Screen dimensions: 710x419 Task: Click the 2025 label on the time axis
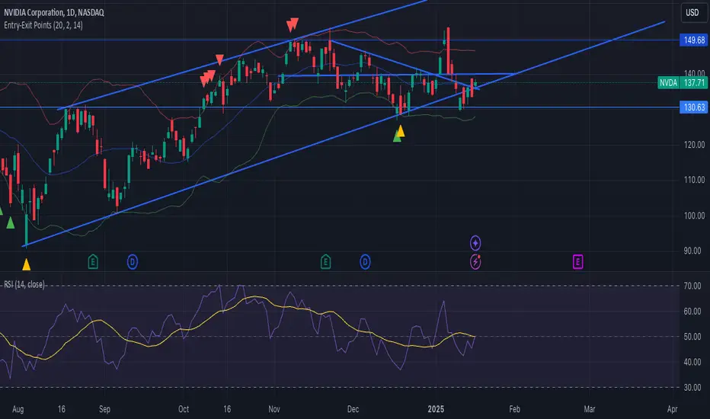436,409
